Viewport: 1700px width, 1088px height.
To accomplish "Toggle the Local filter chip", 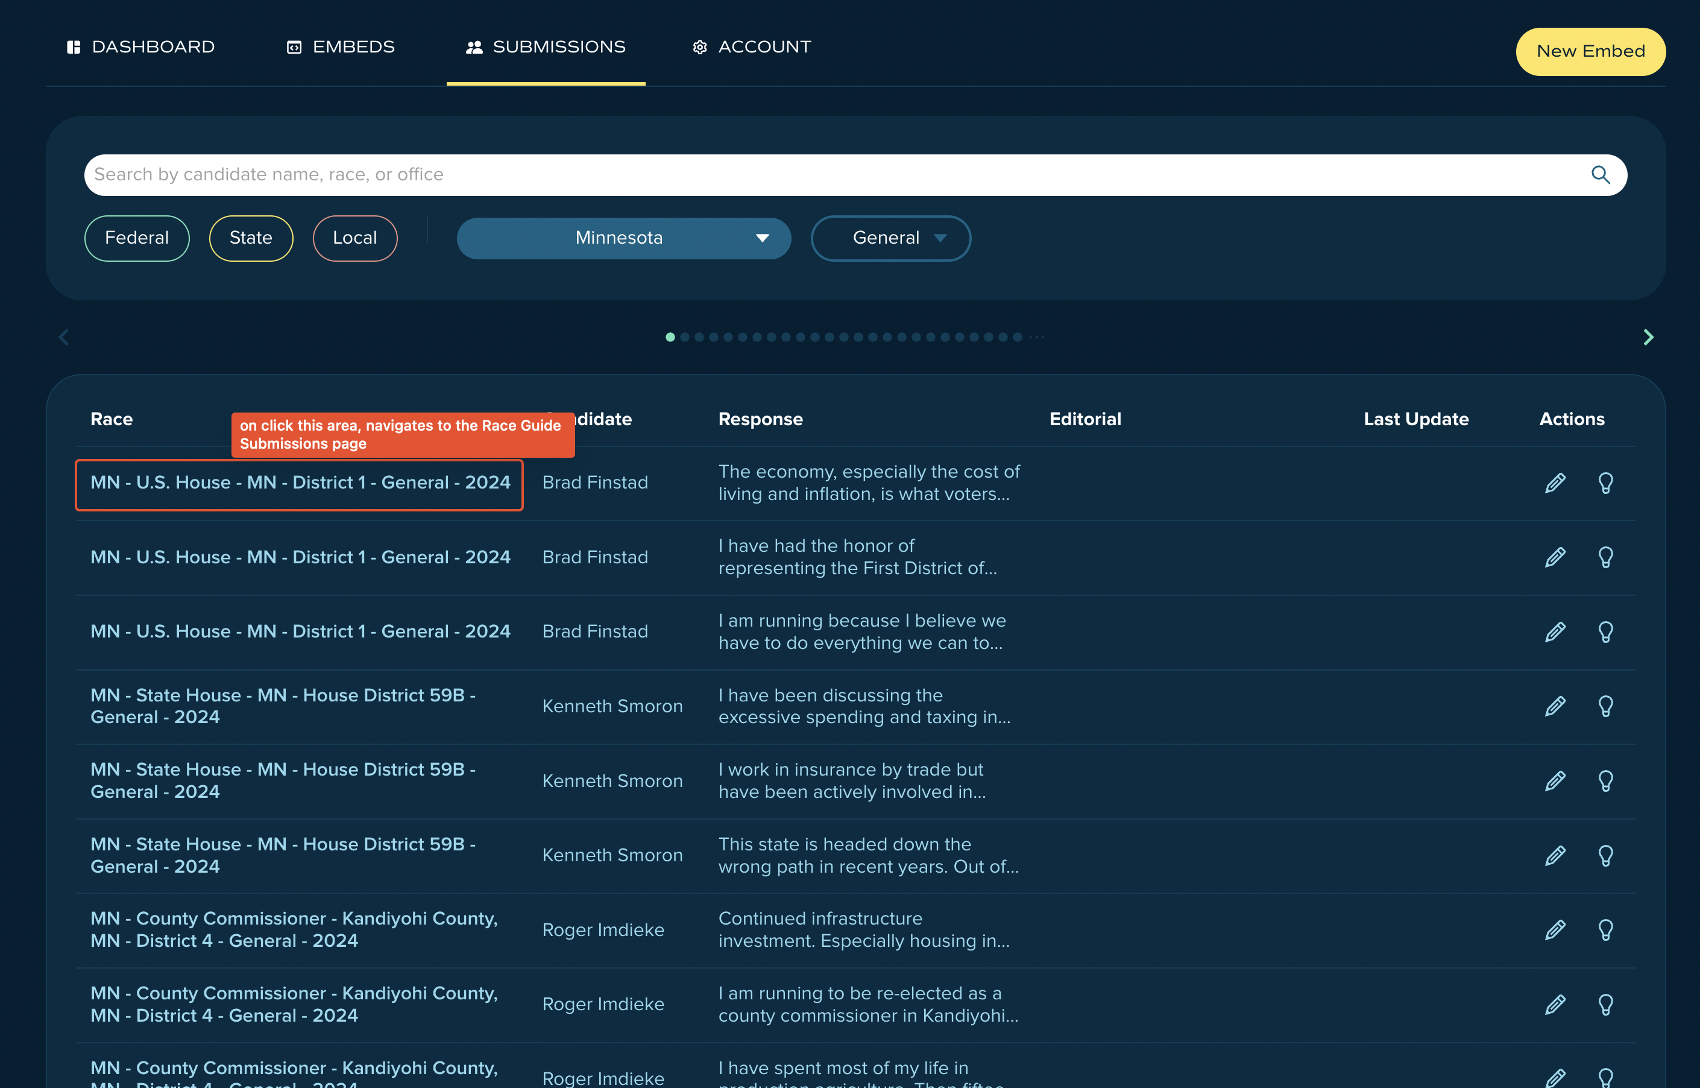I will click(354, 238).
